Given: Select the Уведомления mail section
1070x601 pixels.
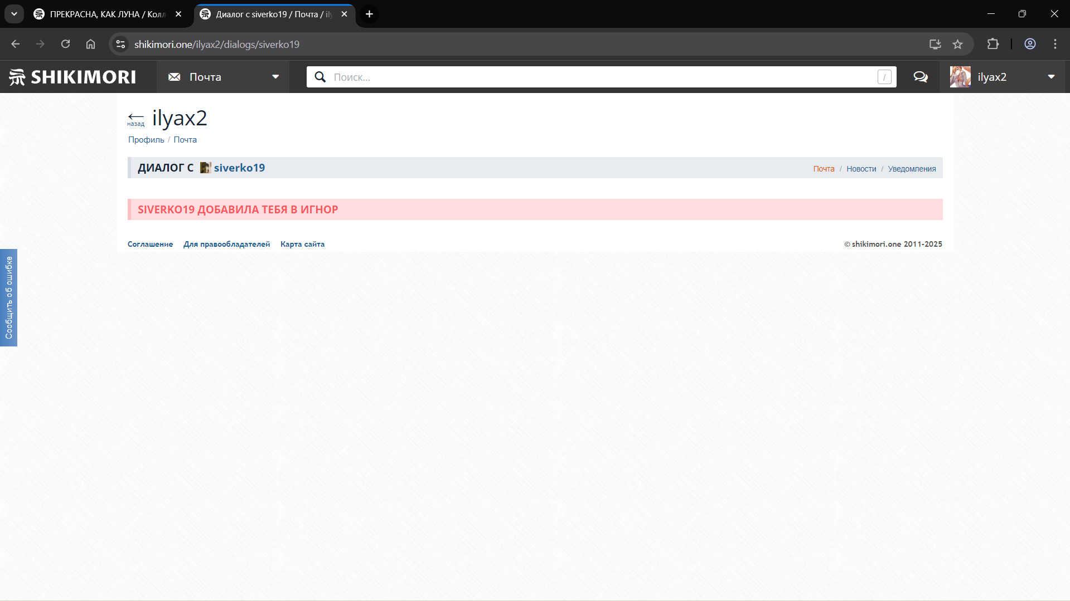Looking at the screenshot, I should pos(912,169).
